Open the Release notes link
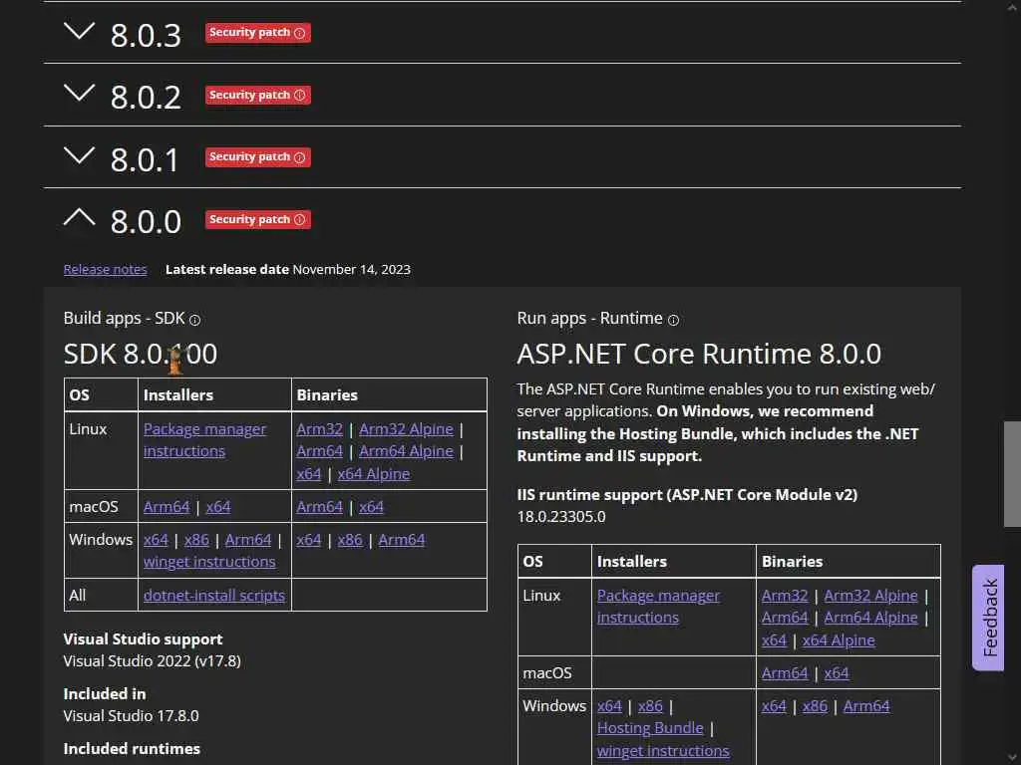The image size is (1021, 765). tap(105, 269)
